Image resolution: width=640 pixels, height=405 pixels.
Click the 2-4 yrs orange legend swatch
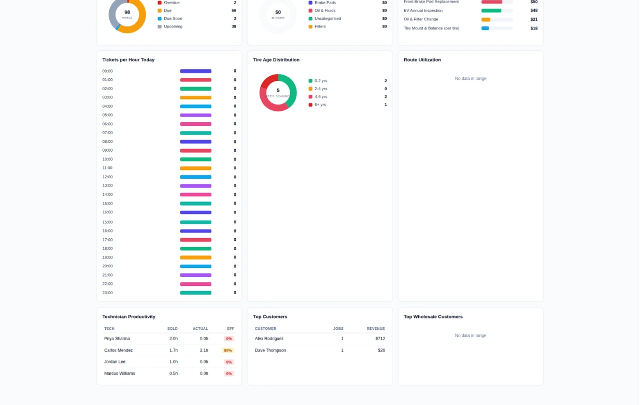[310, 89]
